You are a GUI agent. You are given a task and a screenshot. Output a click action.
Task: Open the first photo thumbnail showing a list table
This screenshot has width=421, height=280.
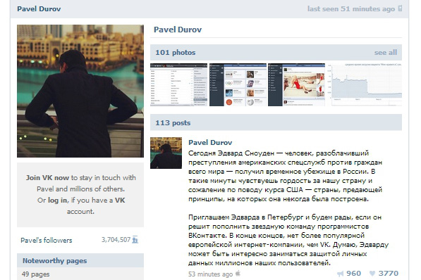click(179, 84)
